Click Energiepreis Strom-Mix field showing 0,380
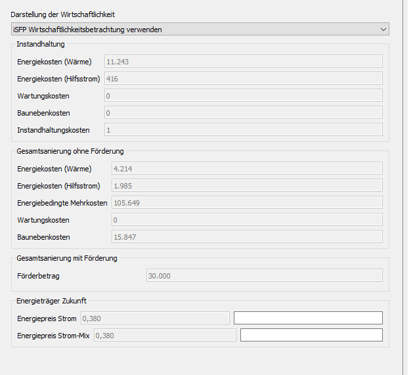This screenshot has width=415, height=375. 164,336
